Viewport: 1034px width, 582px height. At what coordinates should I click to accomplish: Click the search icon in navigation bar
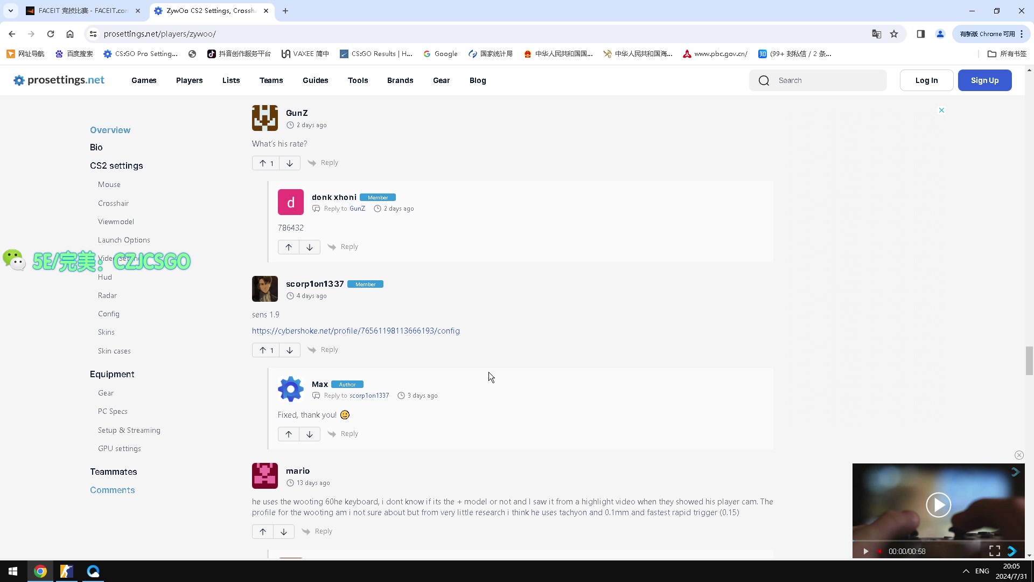click(x=764, y=80)
